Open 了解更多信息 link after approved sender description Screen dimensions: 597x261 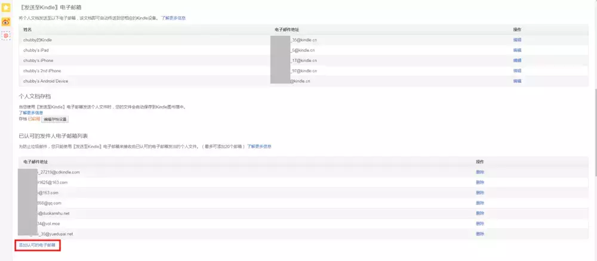tap(259, 146)
